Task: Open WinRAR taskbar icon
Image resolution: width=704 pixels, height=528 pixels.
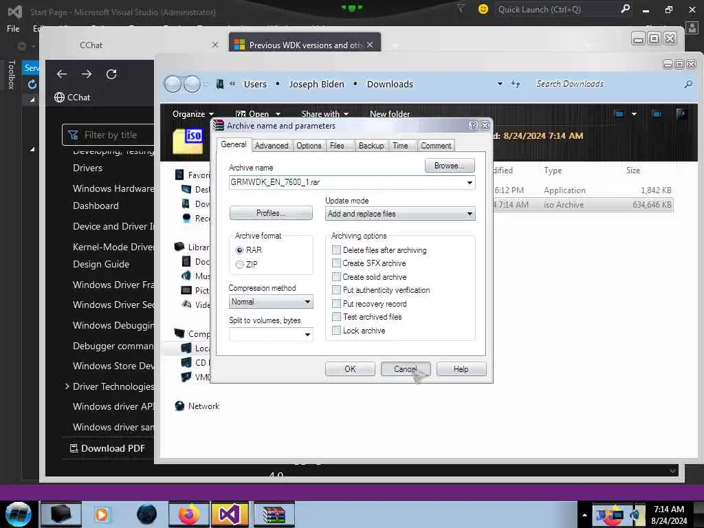Action: coord(274,514)
